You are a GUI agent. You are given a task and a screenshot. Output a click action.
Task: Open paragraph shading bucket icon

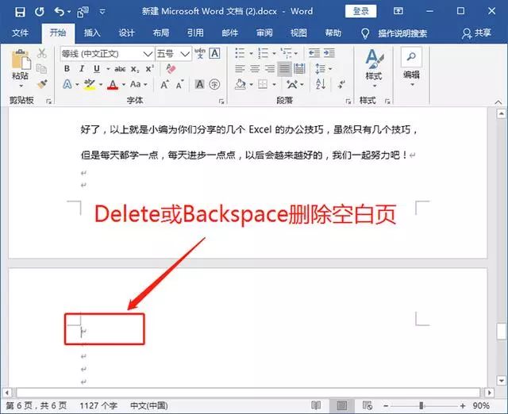[x=240, y=85]
